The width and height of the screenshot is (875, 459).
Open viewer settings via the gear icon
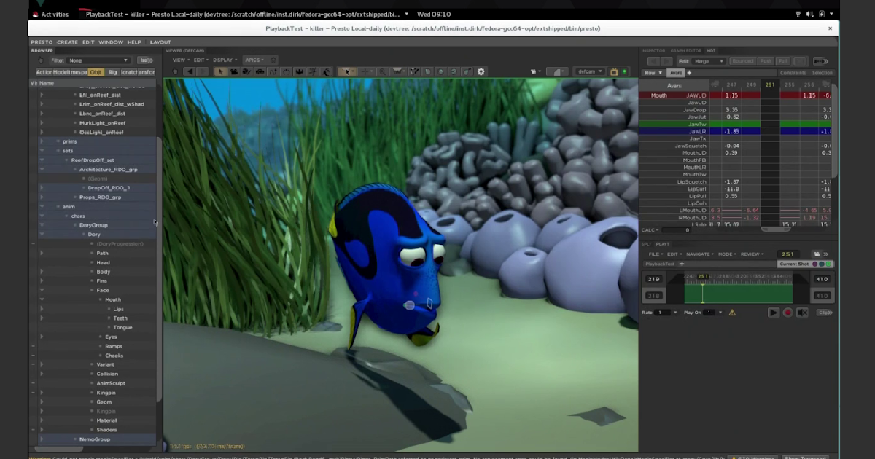[x=481, y=71]
